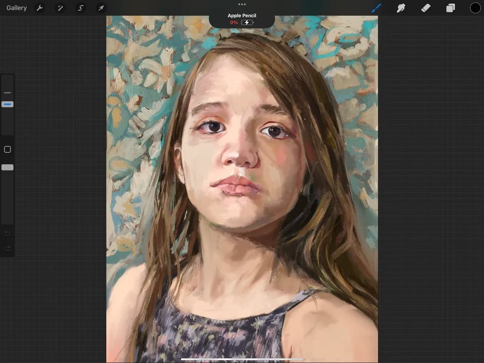Screen dimensions: 484x363
Task: Tap the home indicator bar at bottom
Action: [242, 359]
